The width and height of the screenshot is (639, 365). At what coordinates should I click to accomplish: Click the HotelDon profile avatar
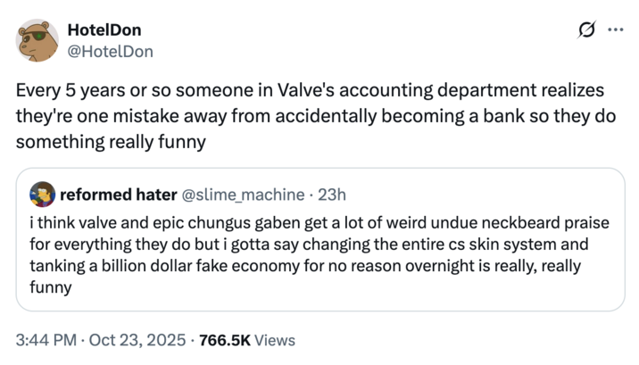(37, 40)
